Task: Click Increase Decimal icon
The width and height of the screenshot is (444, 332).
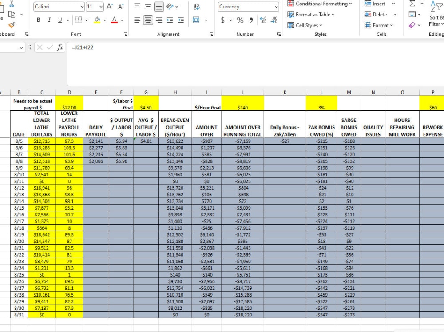Action: 263,20
